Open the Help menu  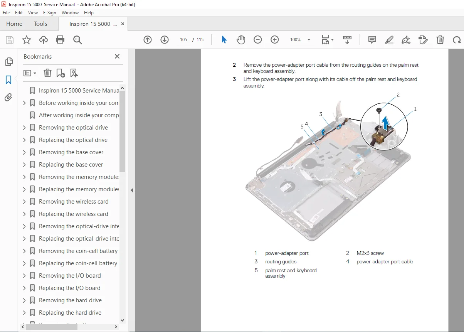tap(89, 12)
